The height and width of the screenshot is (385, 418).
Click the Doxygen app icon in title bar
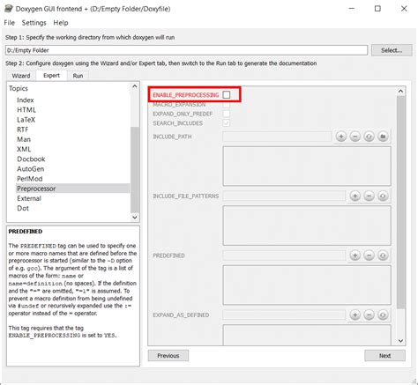pos(9,9)
